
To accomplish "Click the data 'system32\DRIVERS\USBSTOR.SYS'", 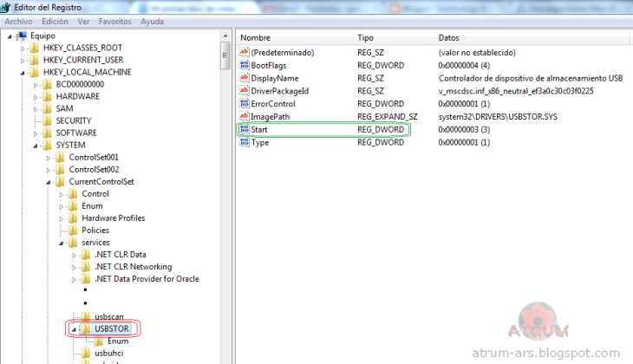I will point(498,117).
